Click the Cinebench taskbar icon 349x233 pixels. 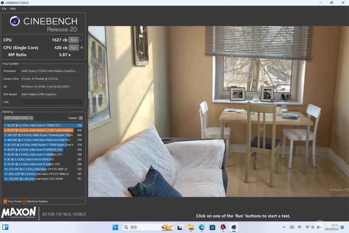click(x=234, y=227)
